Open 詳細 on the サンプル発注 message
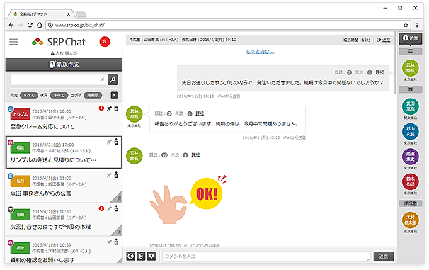The width and height of the screenshot is (429, 270). coord(379,72)
